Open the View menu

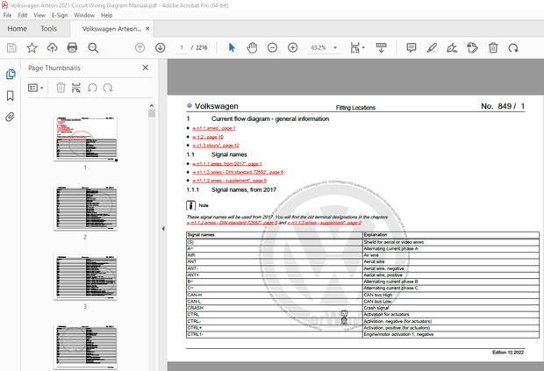click(x=39, y=15)
